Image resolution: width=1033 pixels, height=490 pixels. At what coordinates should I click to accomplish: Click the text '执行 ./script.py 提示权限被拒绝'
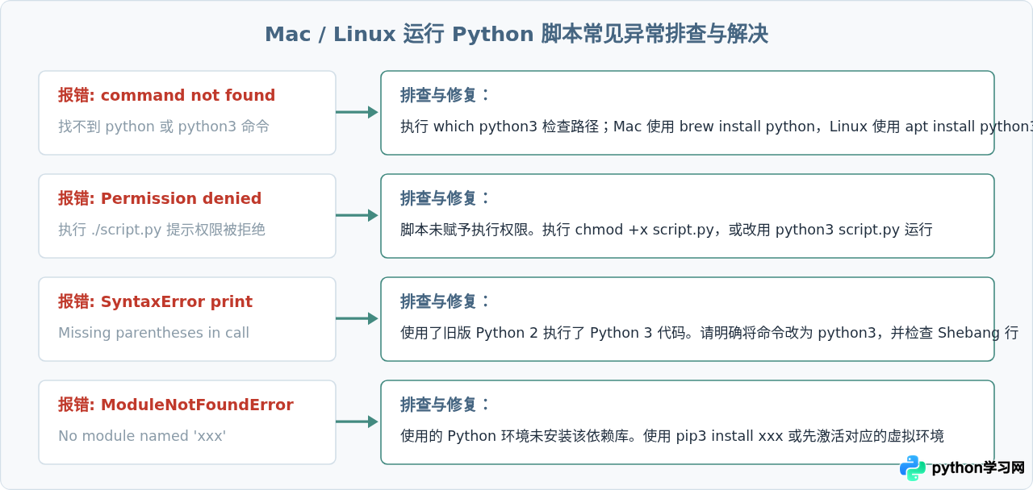pyautogui.click(x=161, y=230)
